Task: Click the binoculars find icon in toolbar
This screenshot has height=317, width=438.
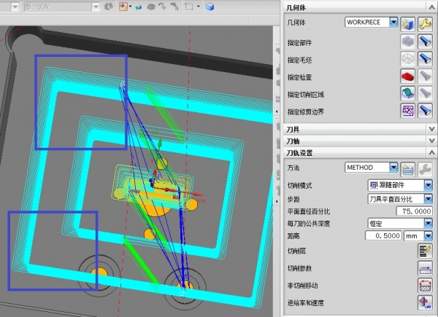Action: point(108,7)
